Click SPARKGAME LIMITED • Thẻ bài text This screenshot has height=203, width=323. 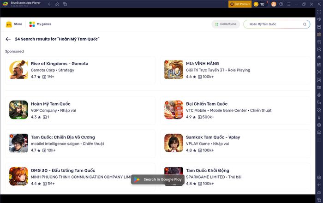pos(214,177)
